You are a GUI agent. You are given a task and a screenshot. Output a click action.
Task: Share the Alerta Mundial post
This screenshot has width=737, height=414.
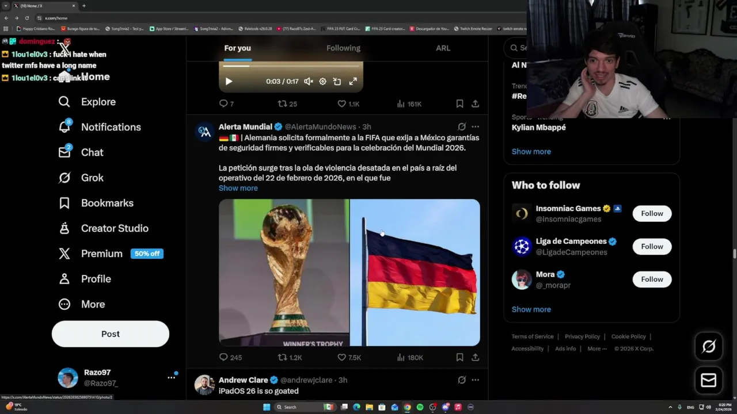click(475, 357)
